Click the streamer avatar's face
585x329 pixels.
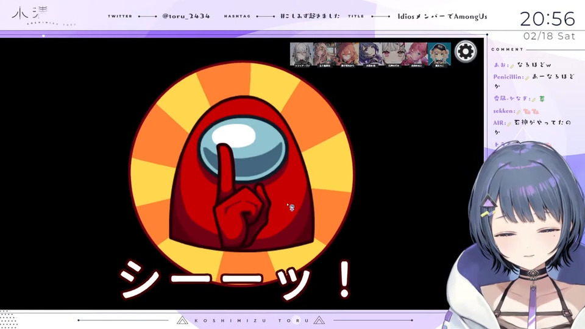tap(529, 238)
